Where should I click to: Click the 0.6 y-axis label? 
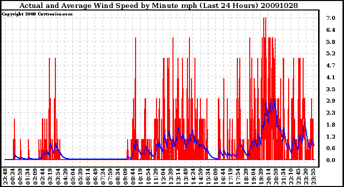coord(331,148)
